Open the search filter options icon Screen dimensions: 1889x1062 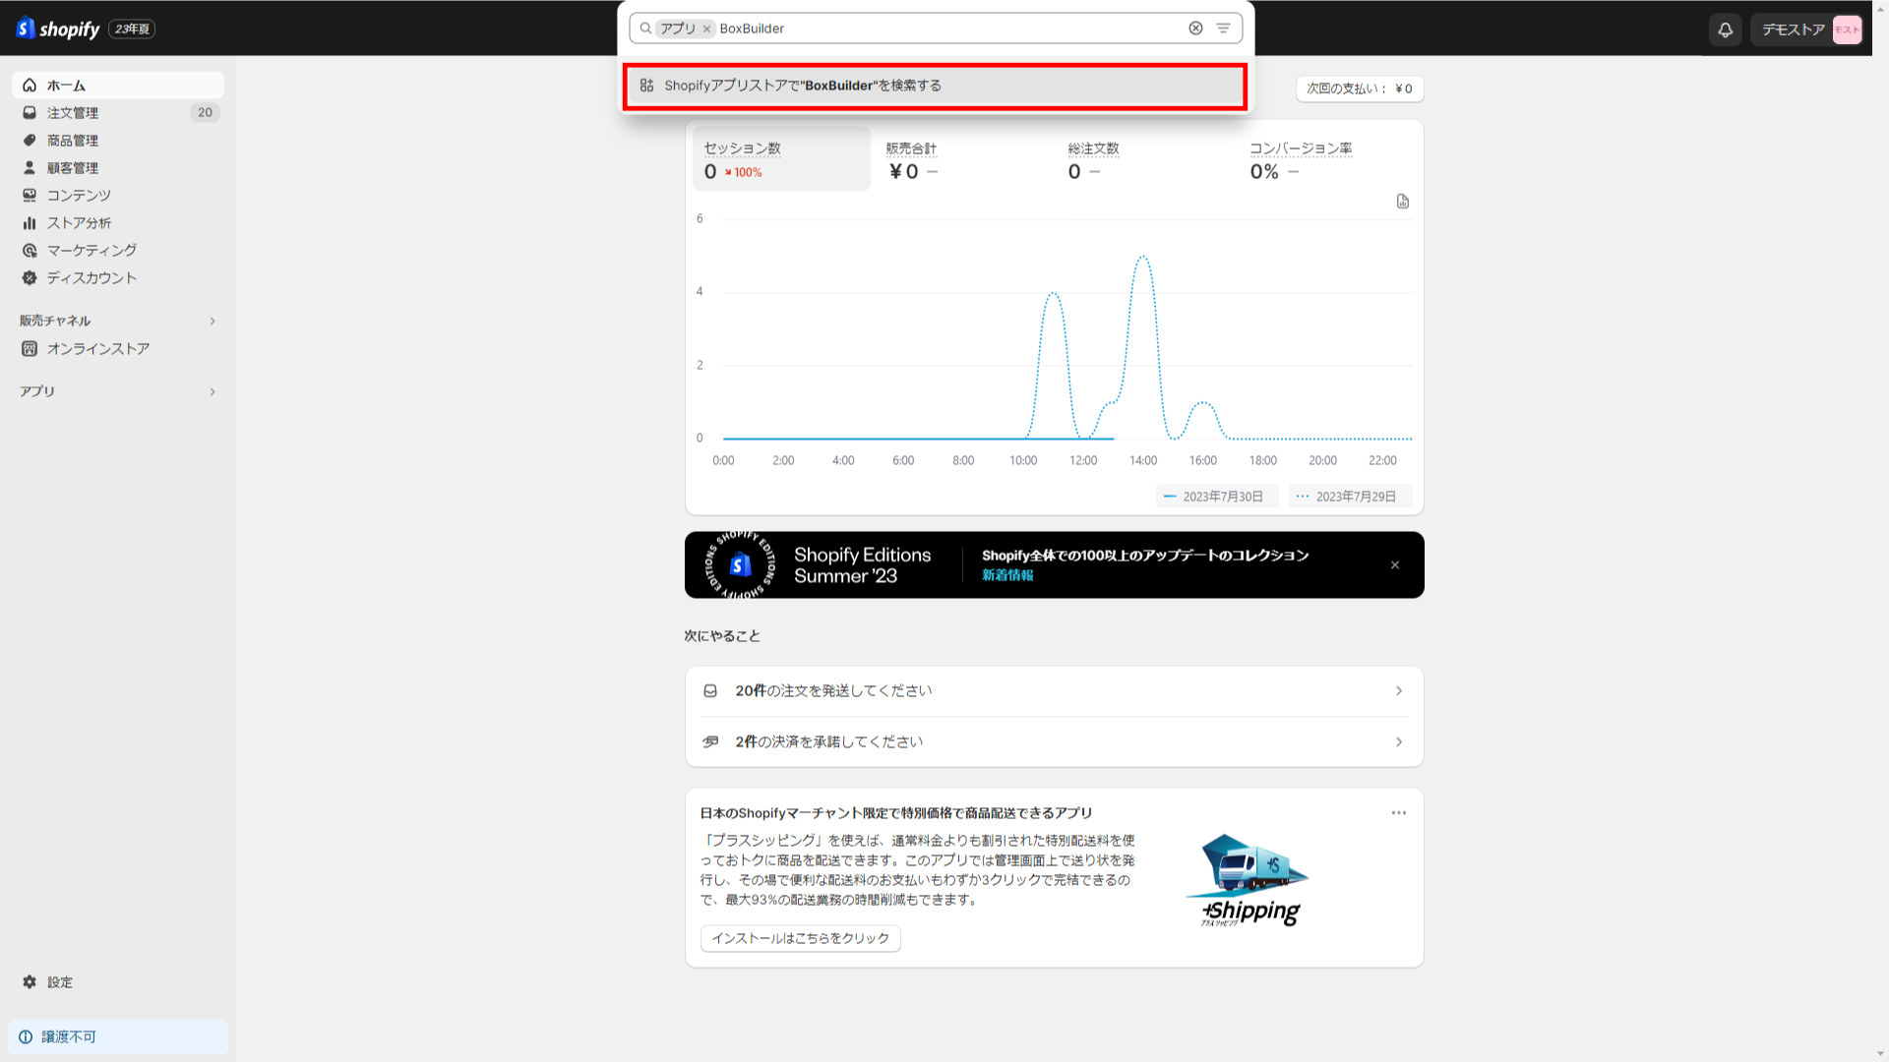tap(1223, 29)
